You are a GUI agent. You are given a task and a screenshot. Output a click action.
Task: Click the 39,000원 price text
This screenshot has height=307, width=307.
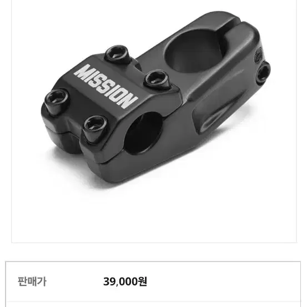pos(125,281)
